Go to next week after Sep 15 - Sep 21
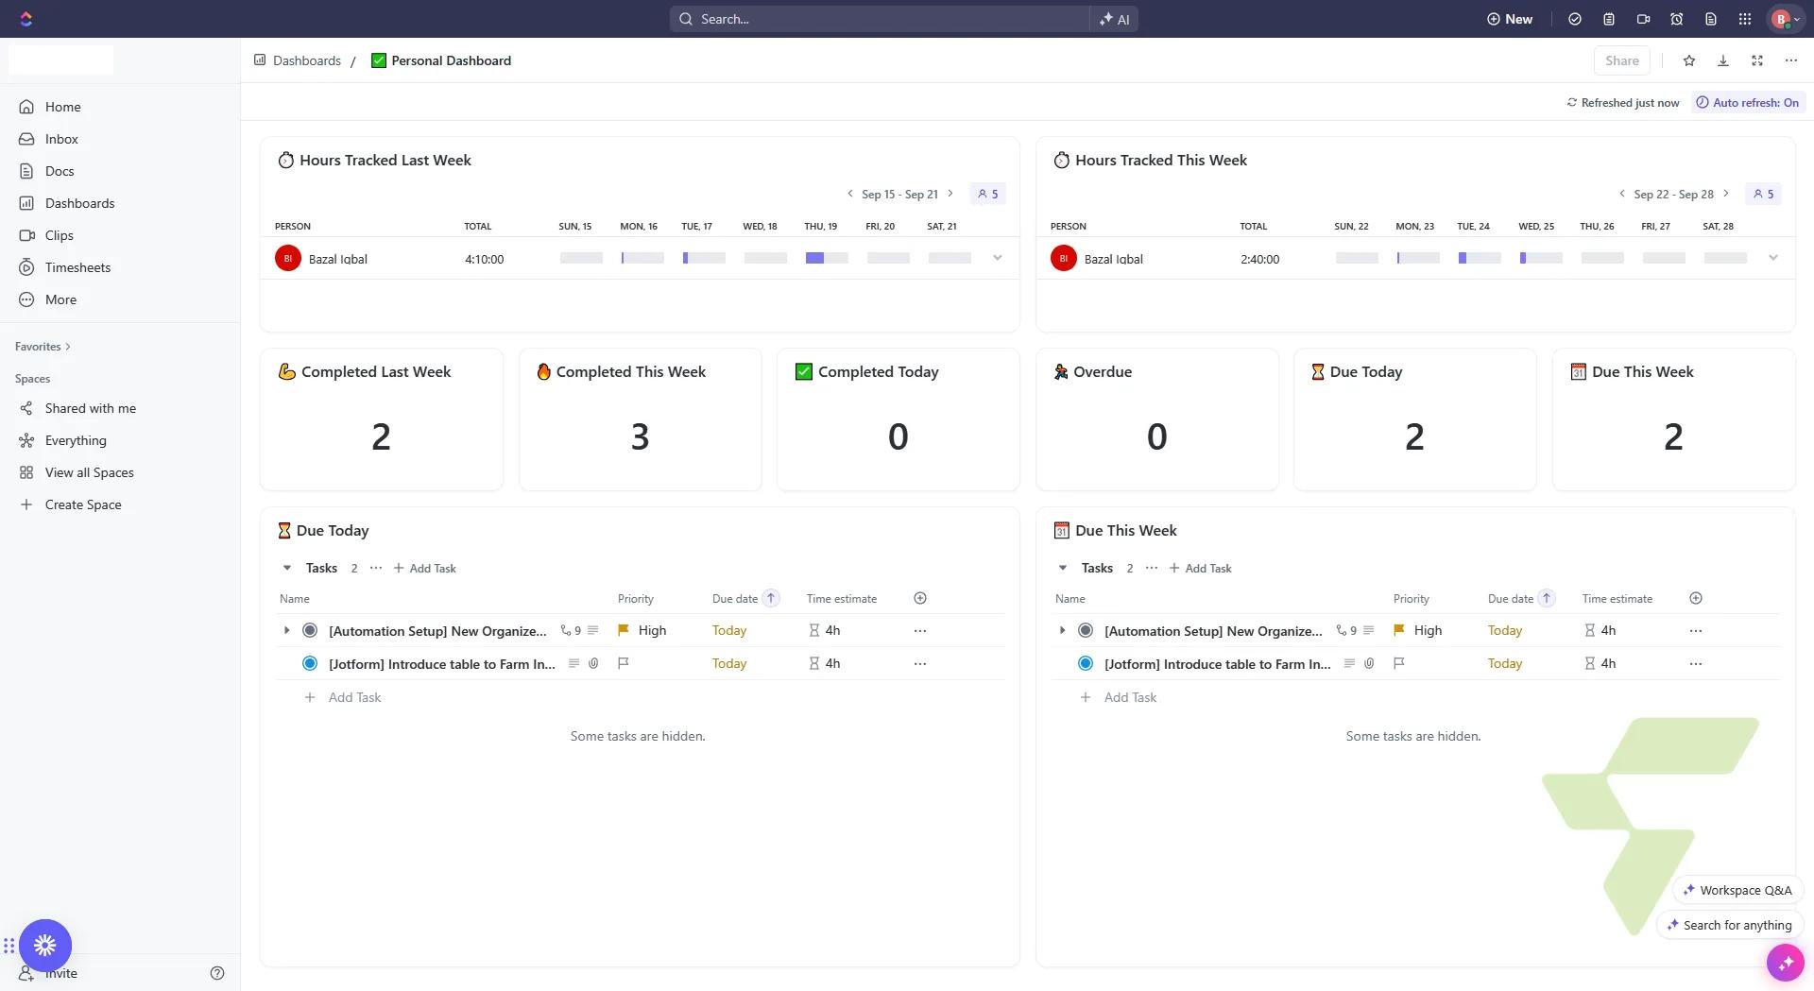This screenshot has width=1814, height=991. click(x=950, y=194)
